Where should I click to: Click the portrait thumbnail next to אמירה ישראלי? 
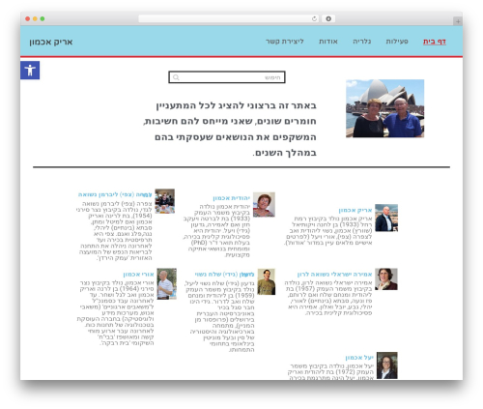[386, 279]
